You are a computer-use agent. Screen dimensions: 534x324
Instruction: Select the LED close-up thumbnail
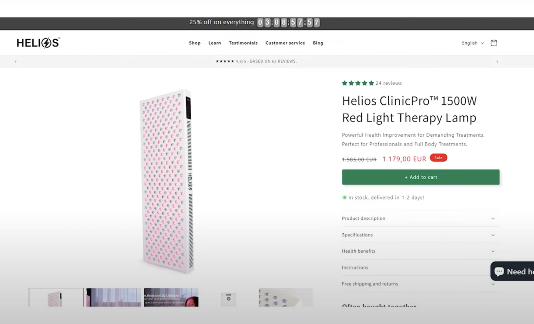click(286, 297)
